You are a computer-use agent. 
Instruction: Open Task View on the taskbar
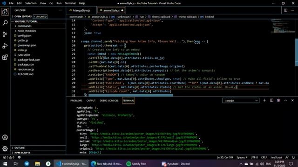click(15, 164)
